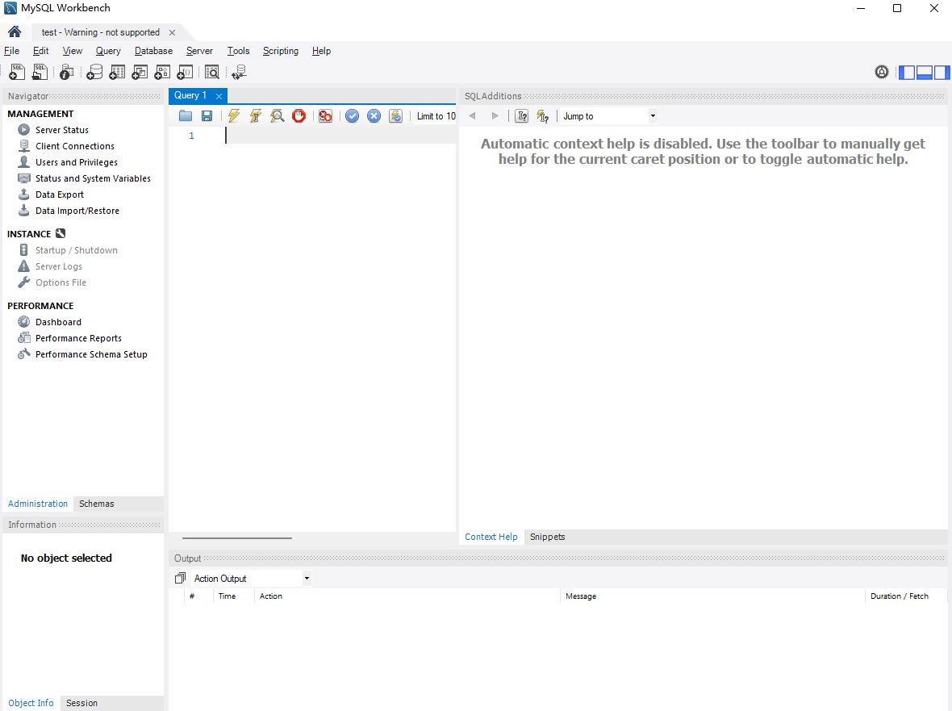Image resolution: width=952 pixels, height=711 pixels.
Task: Create a new schema icon
Action: [x=94, y=73]
